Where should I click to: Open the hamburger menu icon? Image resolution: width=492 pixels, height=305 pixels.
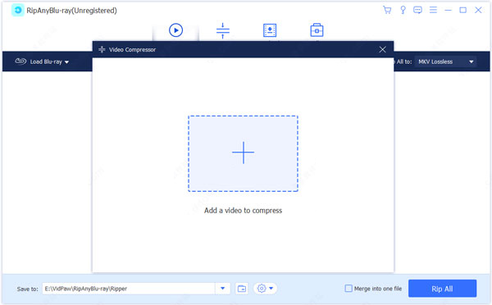click(x=433, y=10)
